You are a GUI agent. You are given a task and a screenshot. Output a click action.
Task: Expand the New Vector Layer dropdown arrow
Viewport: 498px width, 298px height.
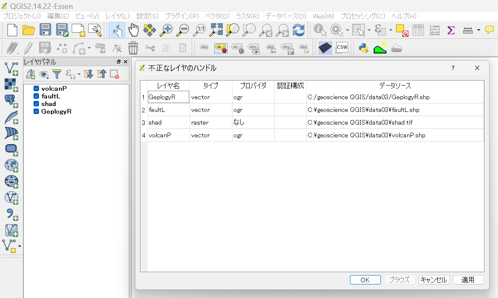tap(20, 246)
